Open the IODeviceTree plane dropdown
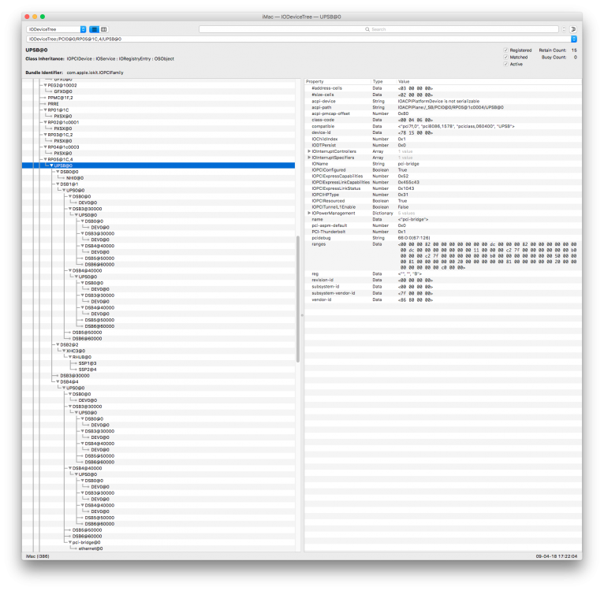Image resolution: width=604 pixels, height=591 pixels. pyautogui.click(x=56, y=29)
